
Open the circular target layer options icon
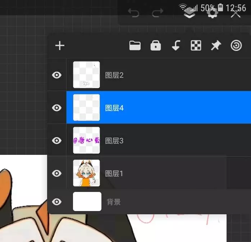coord(236,46)
